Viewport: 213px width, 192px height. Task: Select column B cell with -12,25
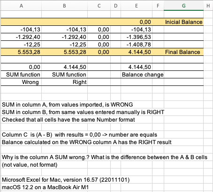coord(64,45)
